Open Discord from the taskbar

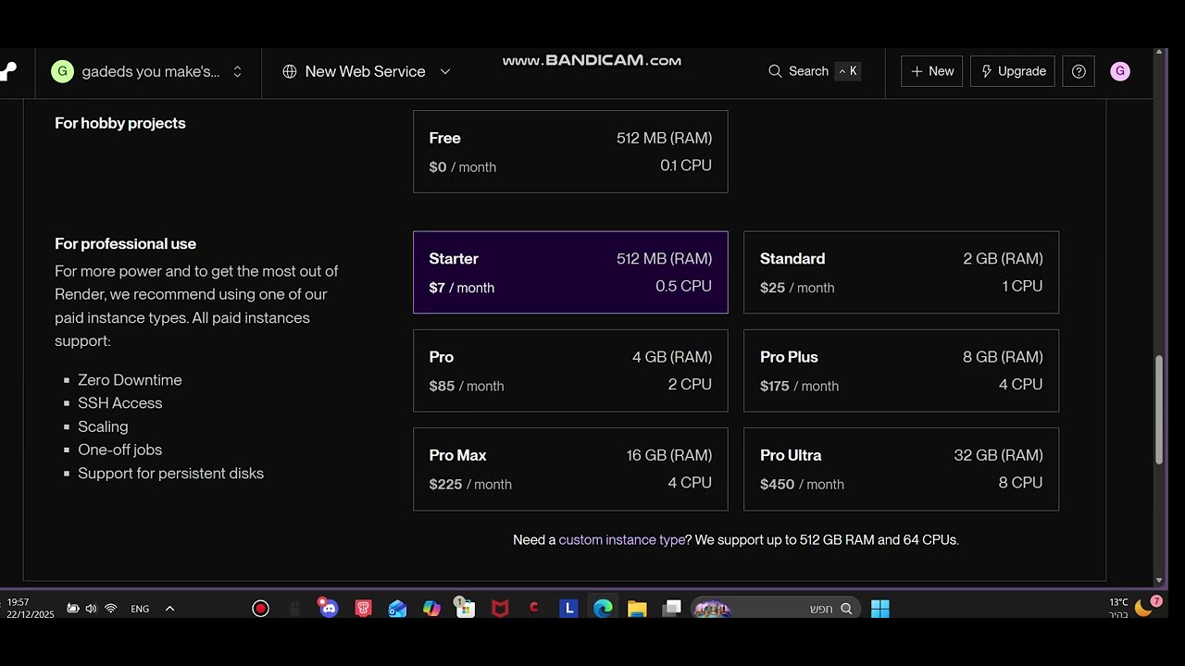click(328, 608)
